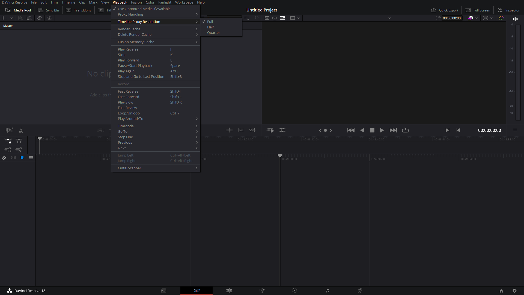Click the split clip scissors icon
Viewport: 524px width, 295px height.
coord(21,131)
